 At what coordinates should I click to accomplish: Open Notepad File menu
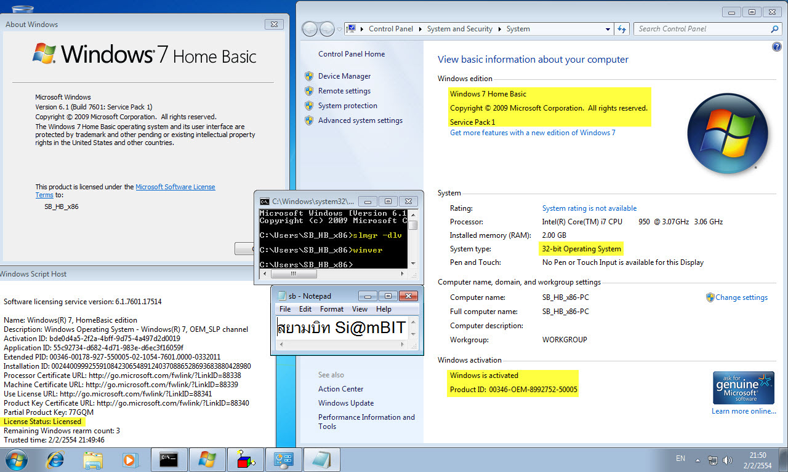pyautogui.click(x=285, y=309)
